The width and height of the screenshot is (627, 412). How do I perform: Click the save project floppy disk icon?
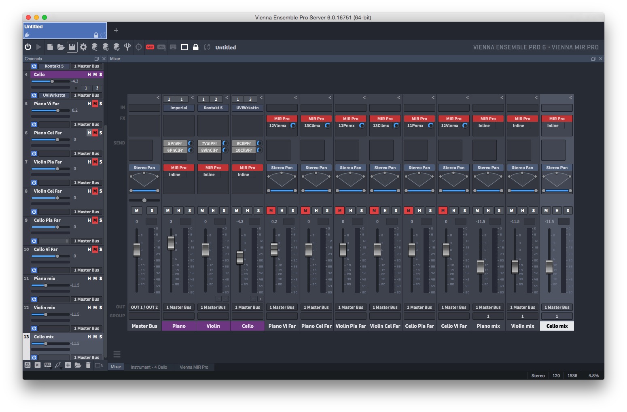(x=72, y=47)
